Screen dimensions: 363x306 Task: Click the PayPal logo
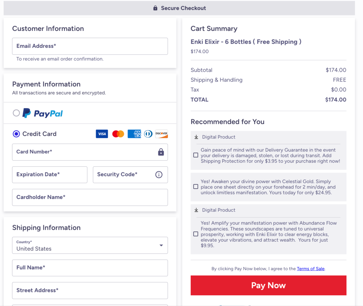42,113
